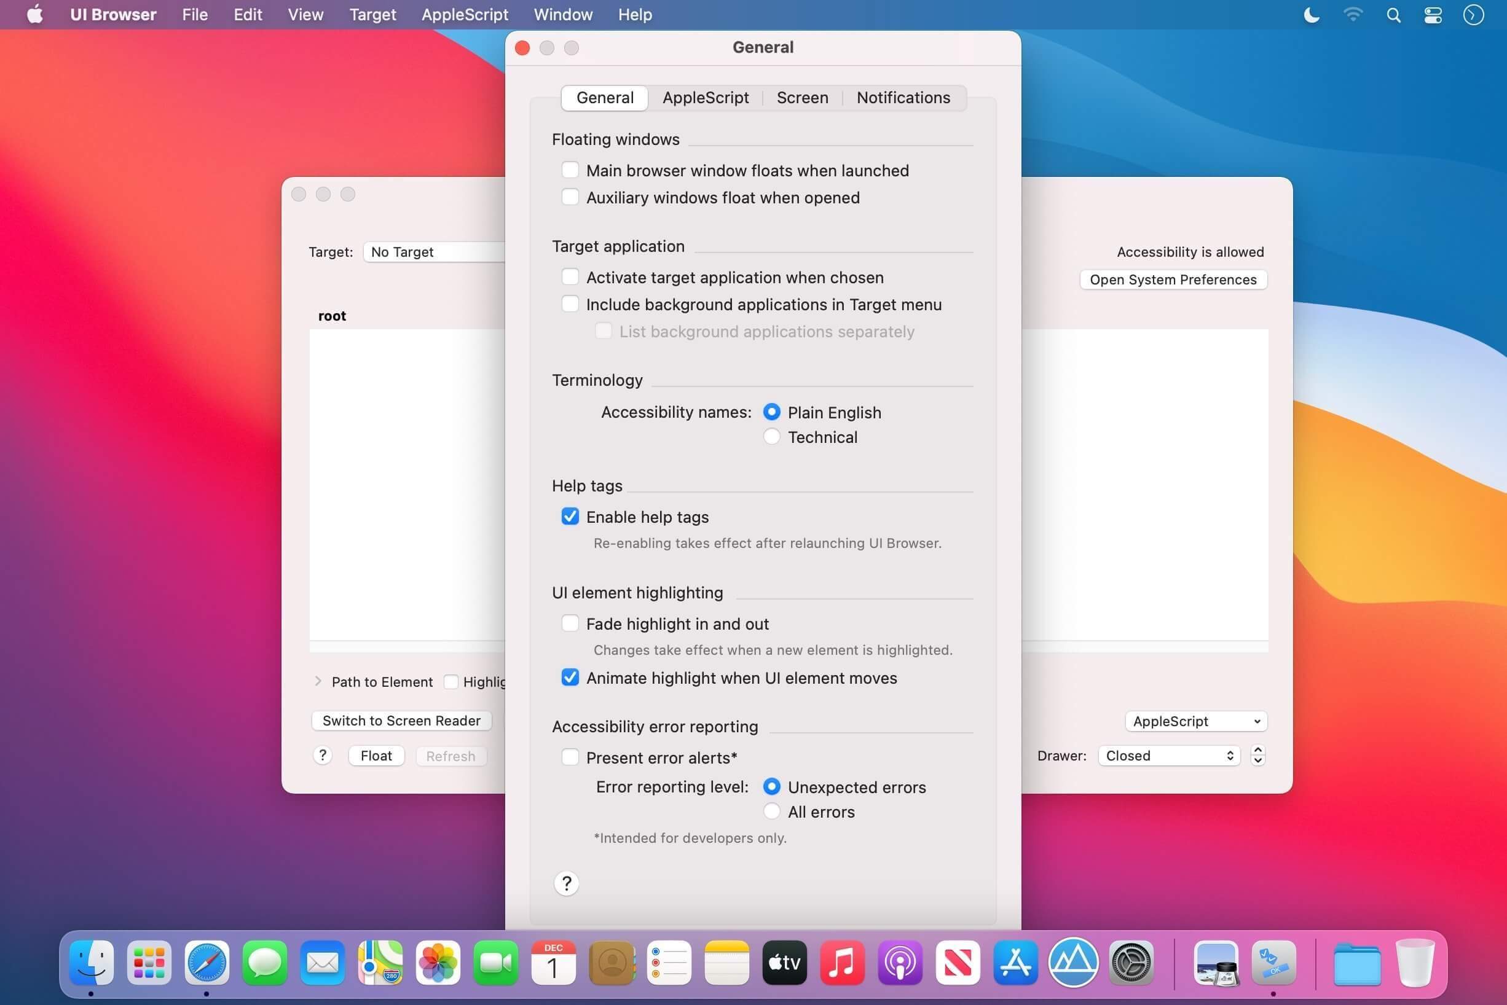Viewport: 1507px width, 1005px height.
Task: Toggle the Highlight checkbox in browser window
Action: (x=452, y=681)
